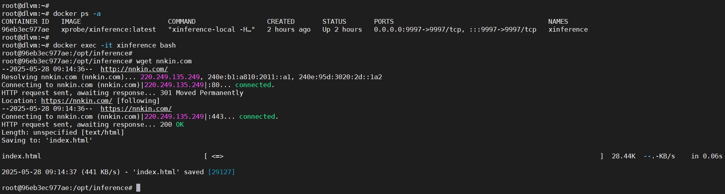Click the blue [29127] byte count
The height and width of the screenshot is (194, 725).
(221, 172)
